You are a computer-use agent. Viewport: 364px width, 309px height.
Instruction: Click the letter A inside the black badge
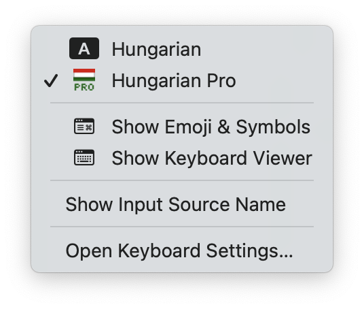click(84, 49)
